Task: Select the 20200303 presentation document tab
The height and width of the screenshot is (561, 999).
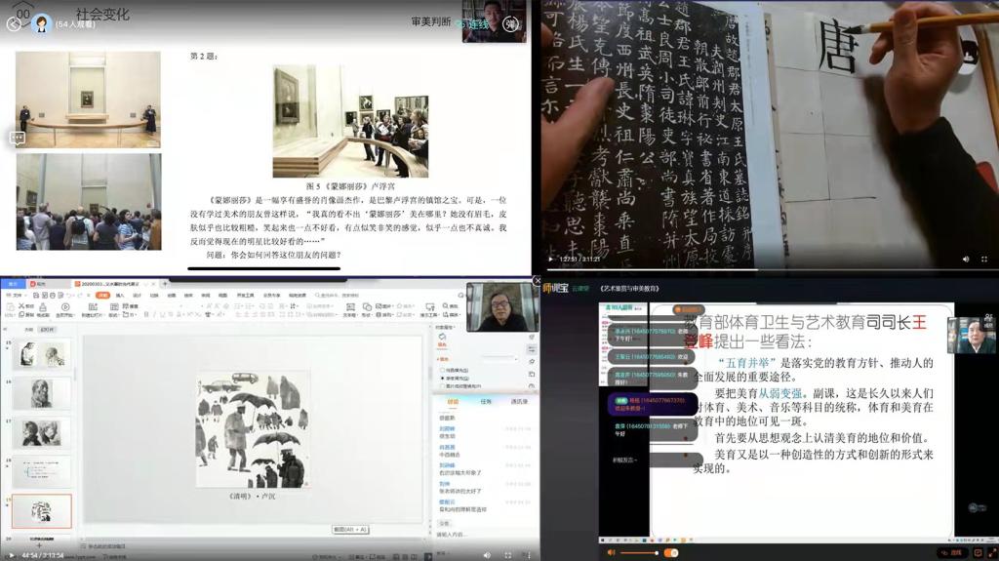Action: click(115, 284)
